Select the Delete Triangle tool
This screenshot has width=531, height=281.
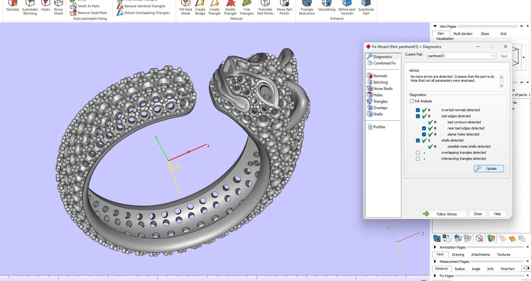(230, 7)
